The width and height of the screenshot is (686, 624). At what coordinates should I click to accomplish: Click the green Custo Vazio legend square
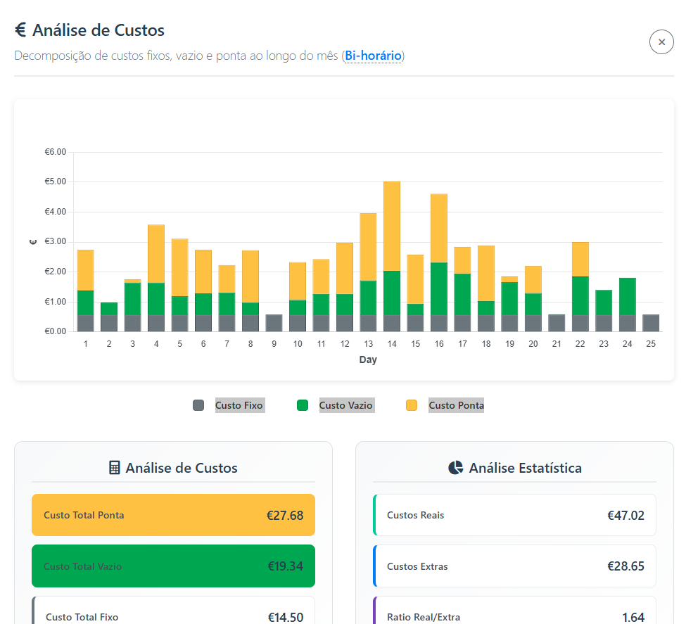coord(302,405)
